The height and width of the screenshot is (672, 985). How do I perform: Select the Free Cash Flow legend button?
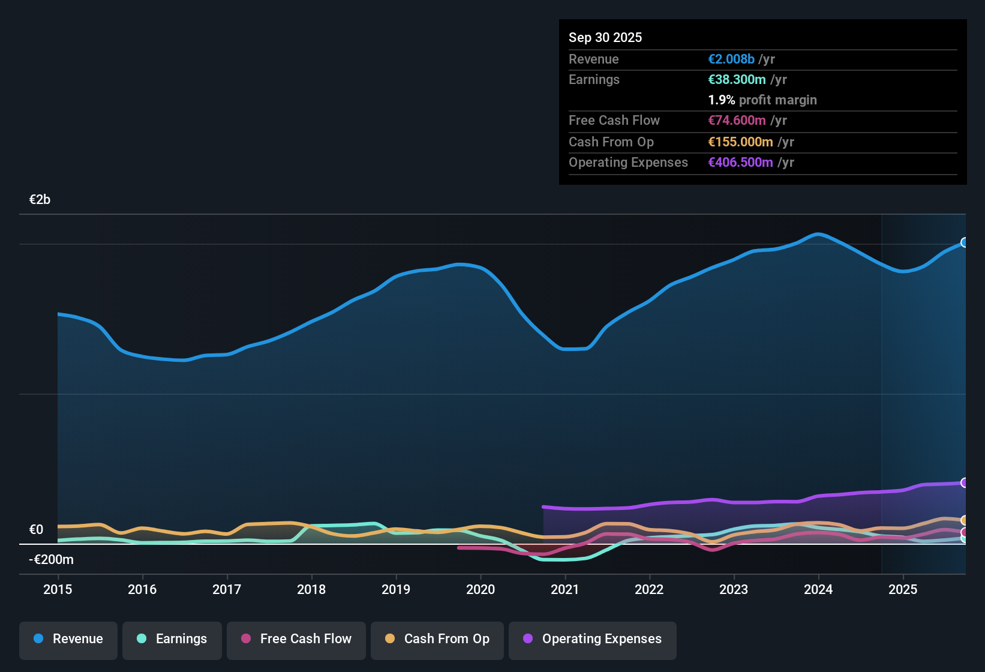tap(296, 640)
